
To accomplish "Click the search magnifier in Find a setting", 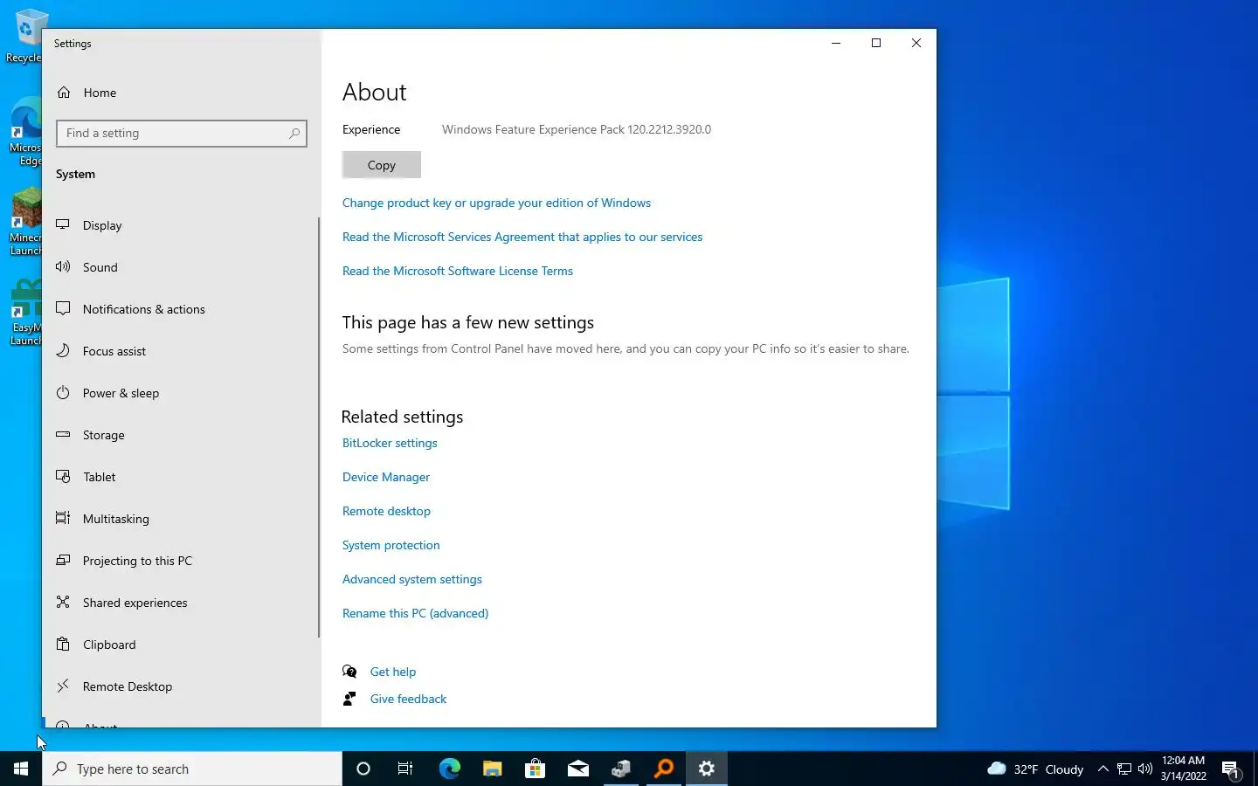I will pos(294,133).
